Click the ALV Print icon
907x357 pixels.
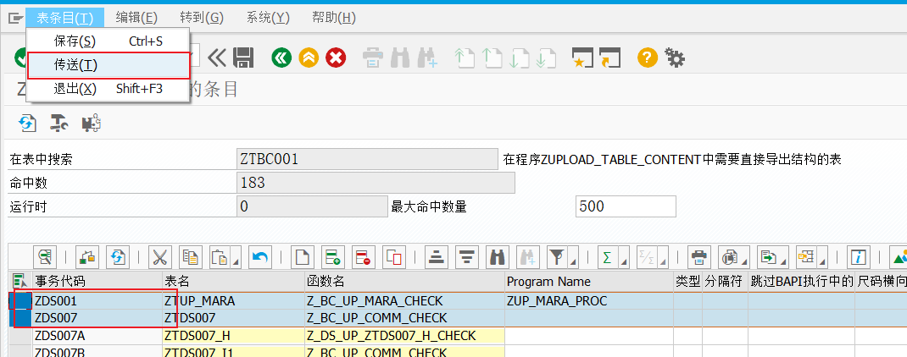point(698,257)
